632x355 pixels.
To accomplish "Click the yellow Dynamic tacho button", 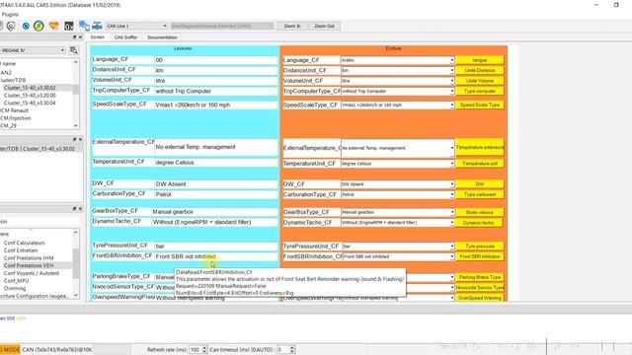I will click(x=478, y=223).
